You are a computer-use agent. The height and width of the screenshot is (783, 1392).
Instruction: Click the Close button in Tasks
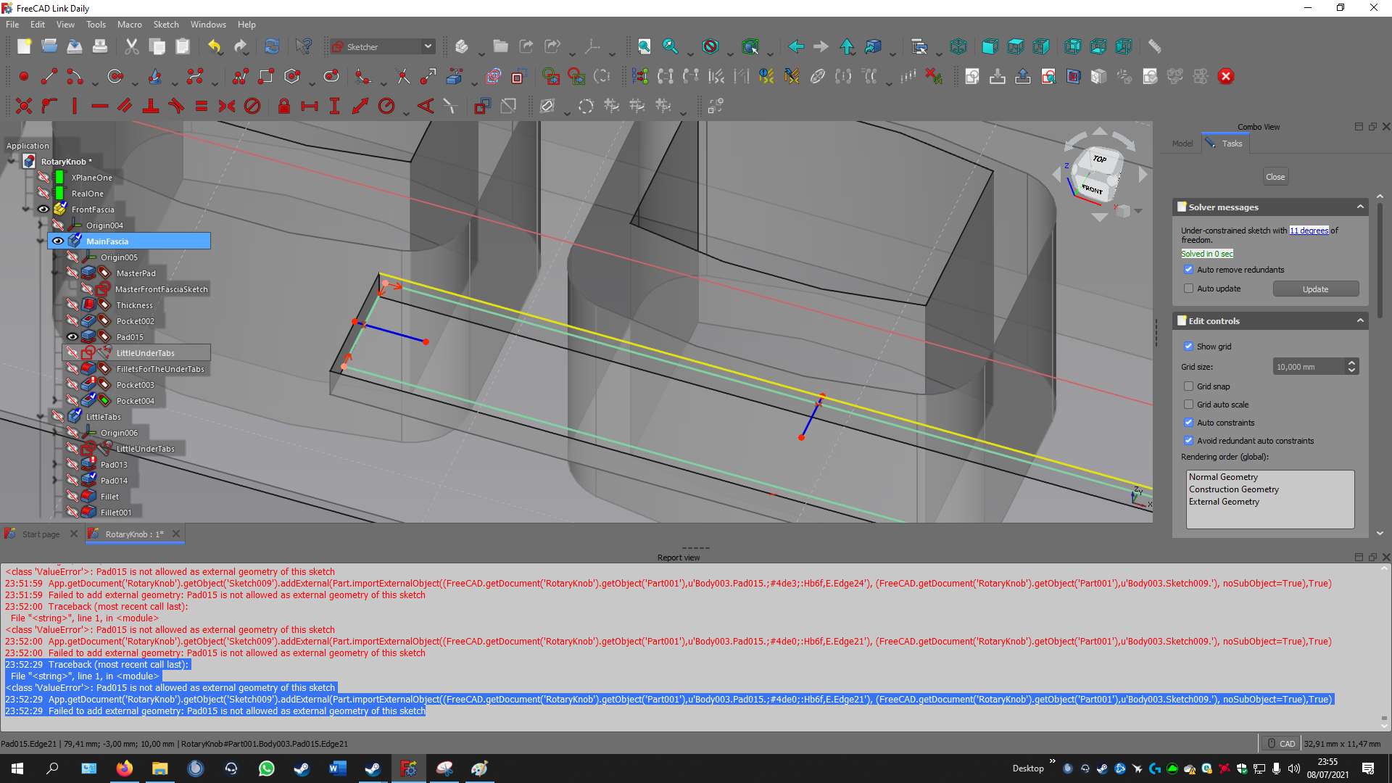1275,177
